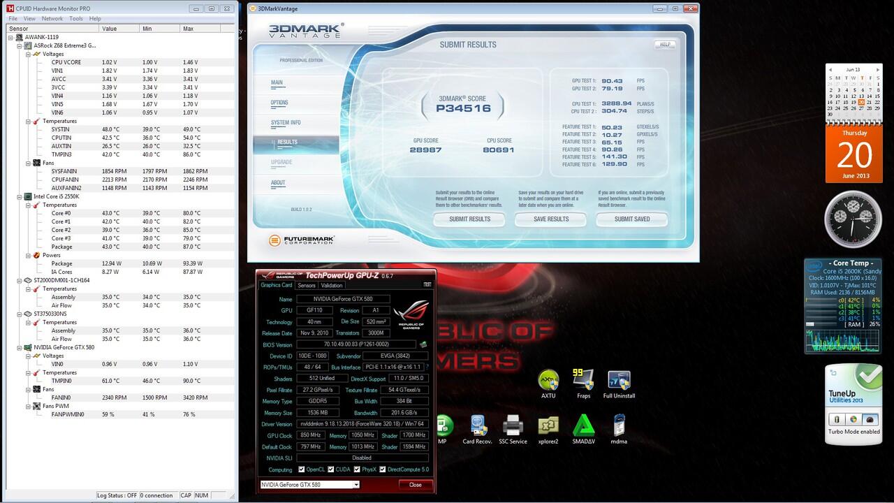Click the Close button in GPU-Z
894x503 pixels.
coord(416,485)
